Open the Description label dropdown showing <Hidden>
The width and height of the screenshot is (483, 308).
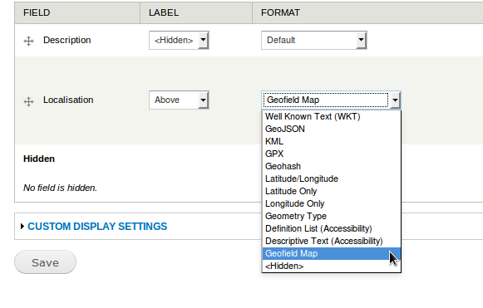click(179, 40)
